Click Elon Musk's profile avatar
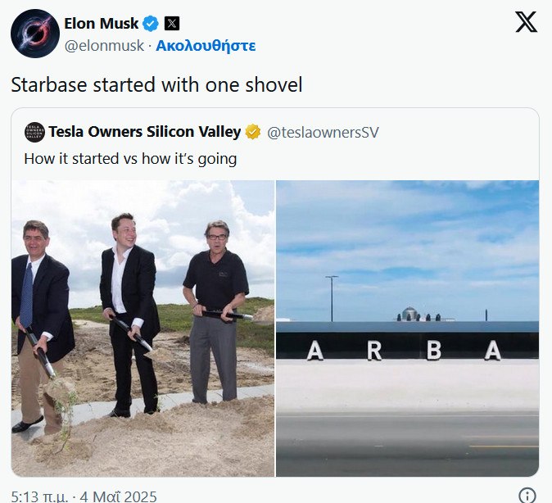Viewport: 552px width, 503px height. pyautogui.click(x=34, y=34)
